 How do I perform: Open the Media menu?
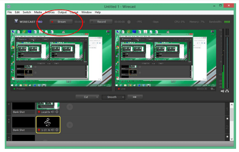click(38, 12)
